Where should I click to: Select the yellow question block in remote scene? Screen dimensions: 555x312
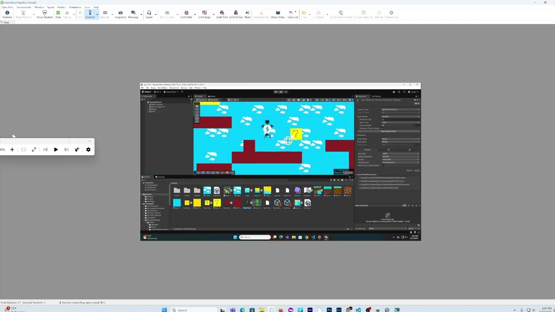pos(295,133)
